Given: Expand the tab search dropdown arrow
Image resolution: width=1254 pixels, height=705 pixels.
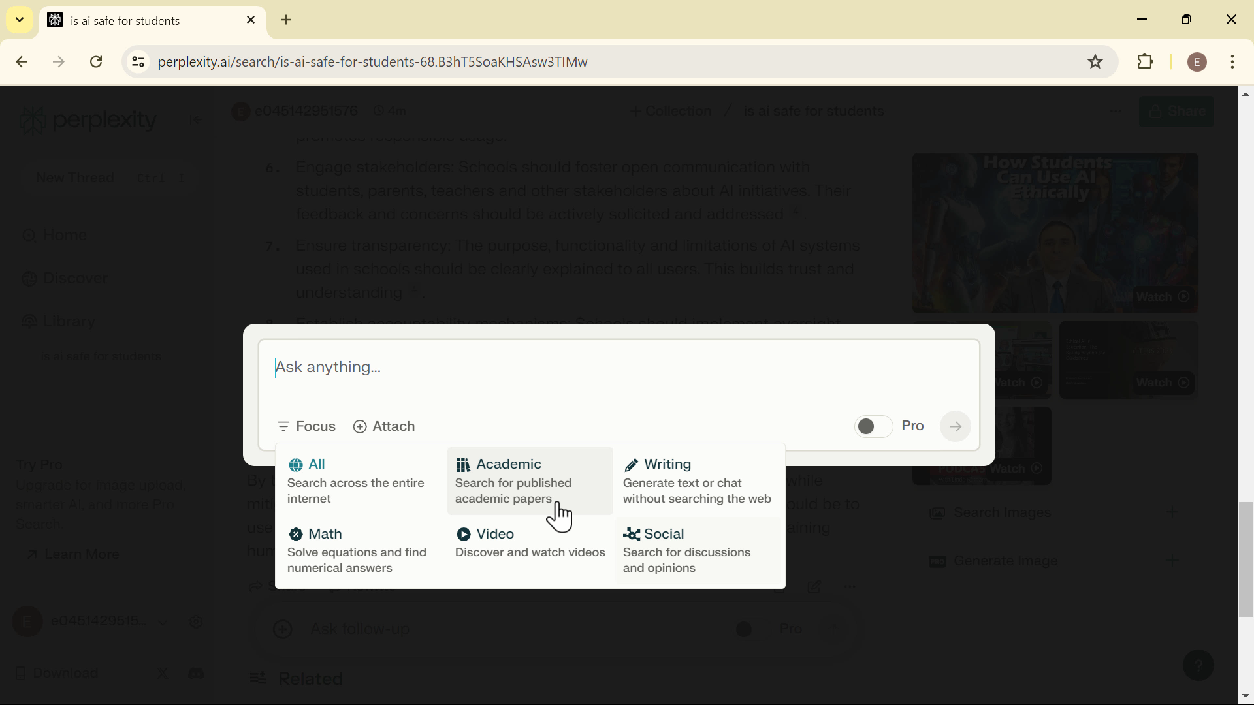Looking at the screenshot, I should [19, 20].
